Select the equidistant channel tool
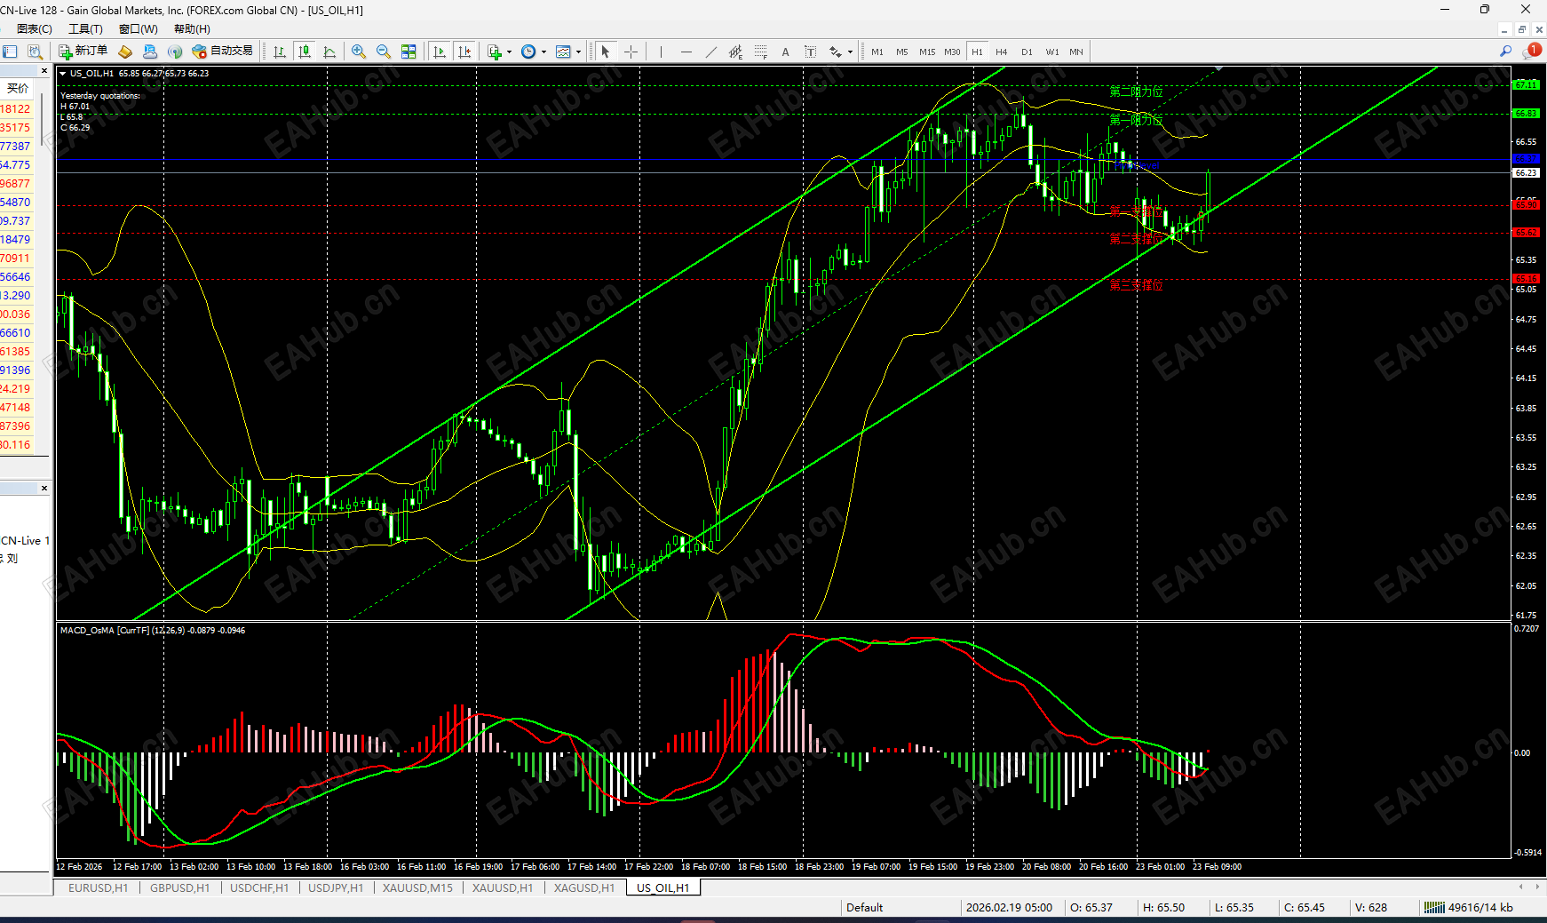The image size is (1547, 923). [x=735, y=52]
